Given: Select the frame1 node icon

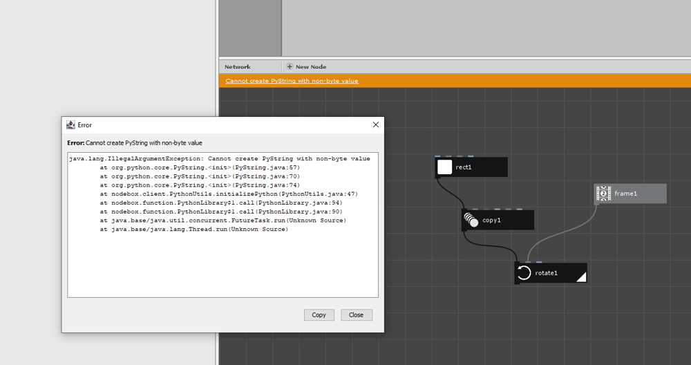Looking at the screenshot, I should click(603, 194).
